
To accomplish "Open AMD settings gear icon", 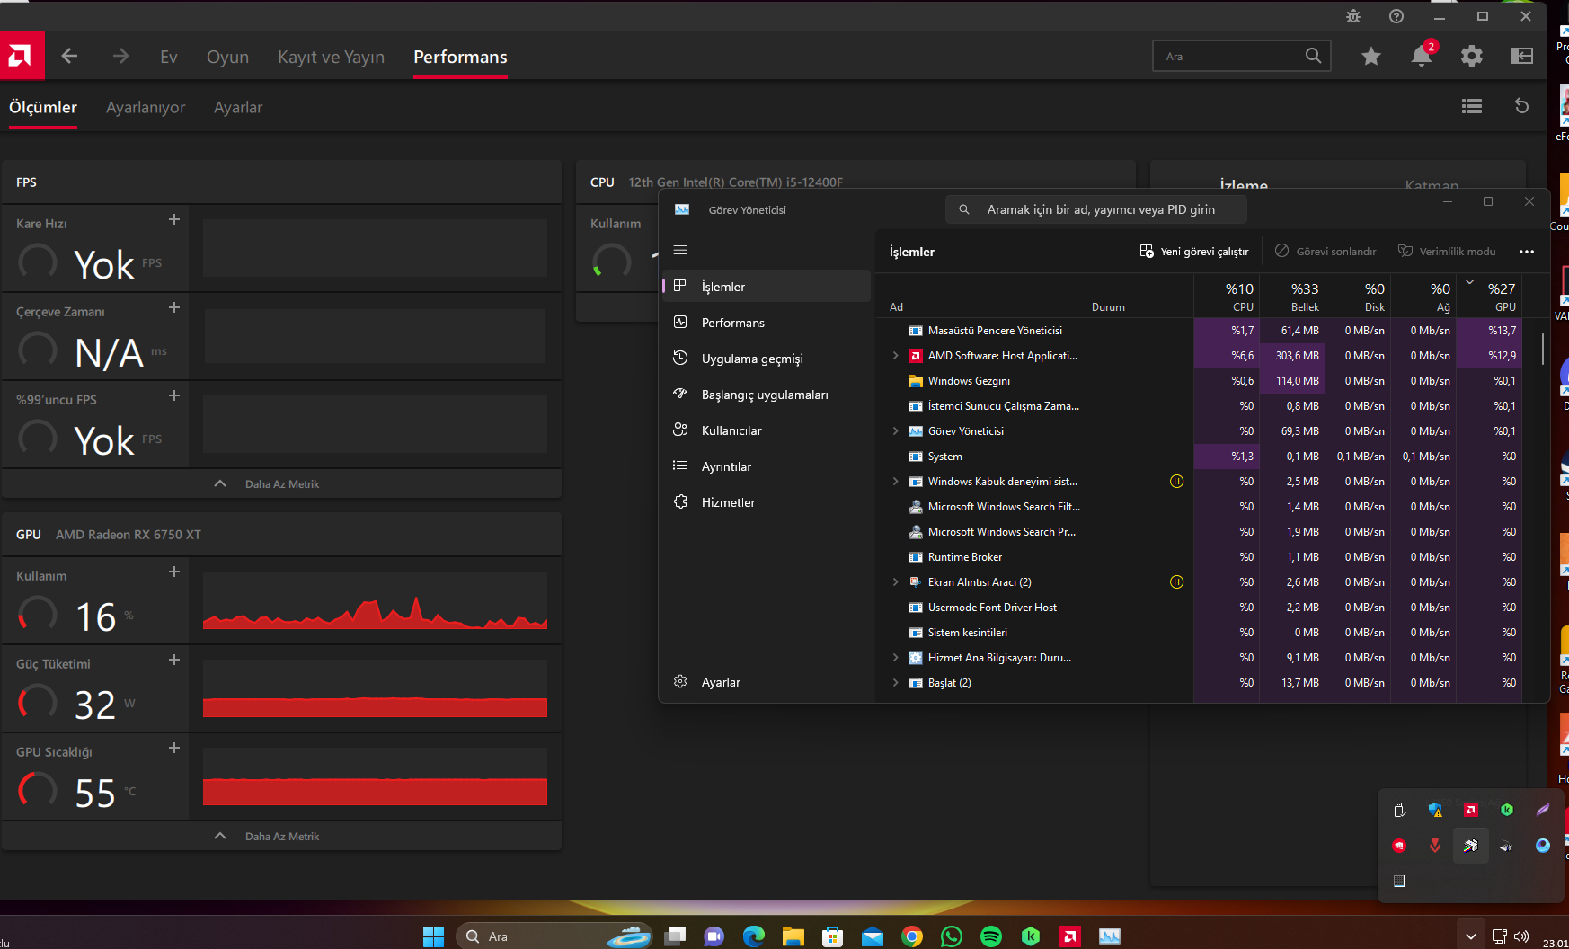I will pos(1472,57).
